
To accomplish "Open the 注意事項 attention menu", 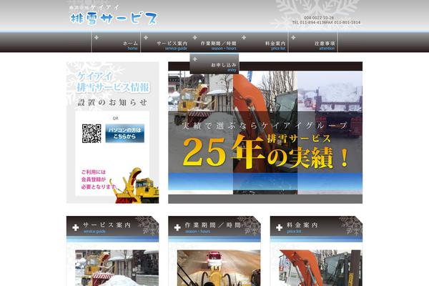I will (x=313, y=42).
